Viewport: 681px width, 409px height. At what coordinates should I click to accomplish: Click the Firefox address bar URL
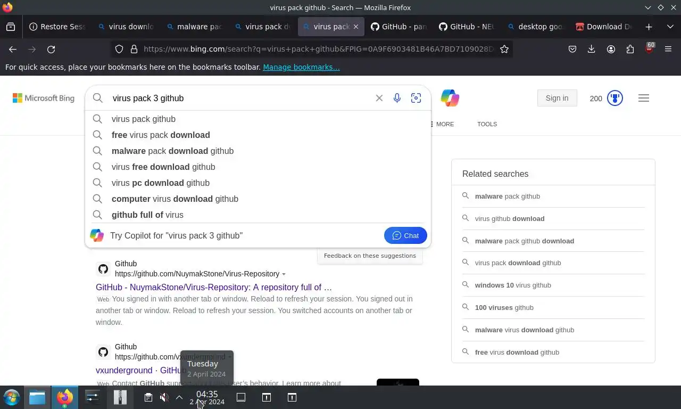tap(318, 49)
